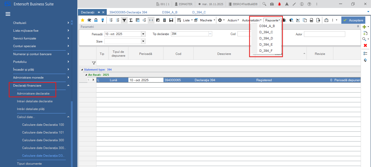The width and height of the screenshot is (371, 167).
Task: Click the floppy disk save icon
Action: pos(171,20)
